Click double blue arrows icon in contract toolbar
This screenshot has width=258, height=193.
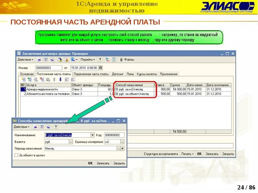pos(52,60)
